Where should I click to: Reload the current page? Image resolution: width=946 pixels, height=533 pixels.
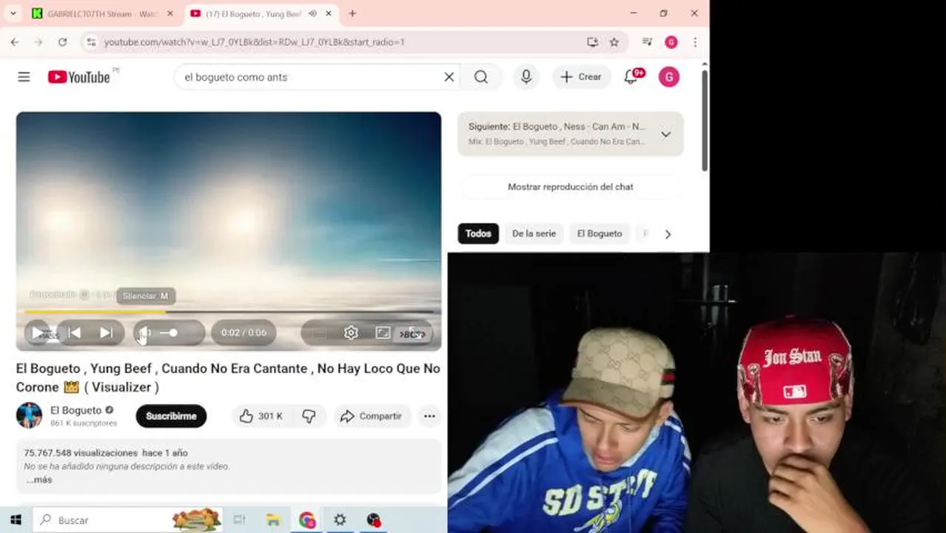pyautogui.click(x=62, y=42)
